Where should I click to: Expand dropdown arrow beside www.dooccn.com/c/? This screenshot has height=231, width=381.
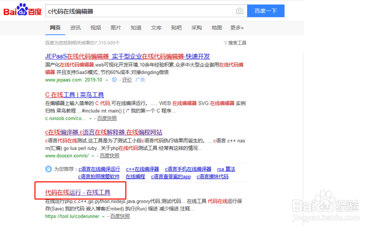(93, 156)
